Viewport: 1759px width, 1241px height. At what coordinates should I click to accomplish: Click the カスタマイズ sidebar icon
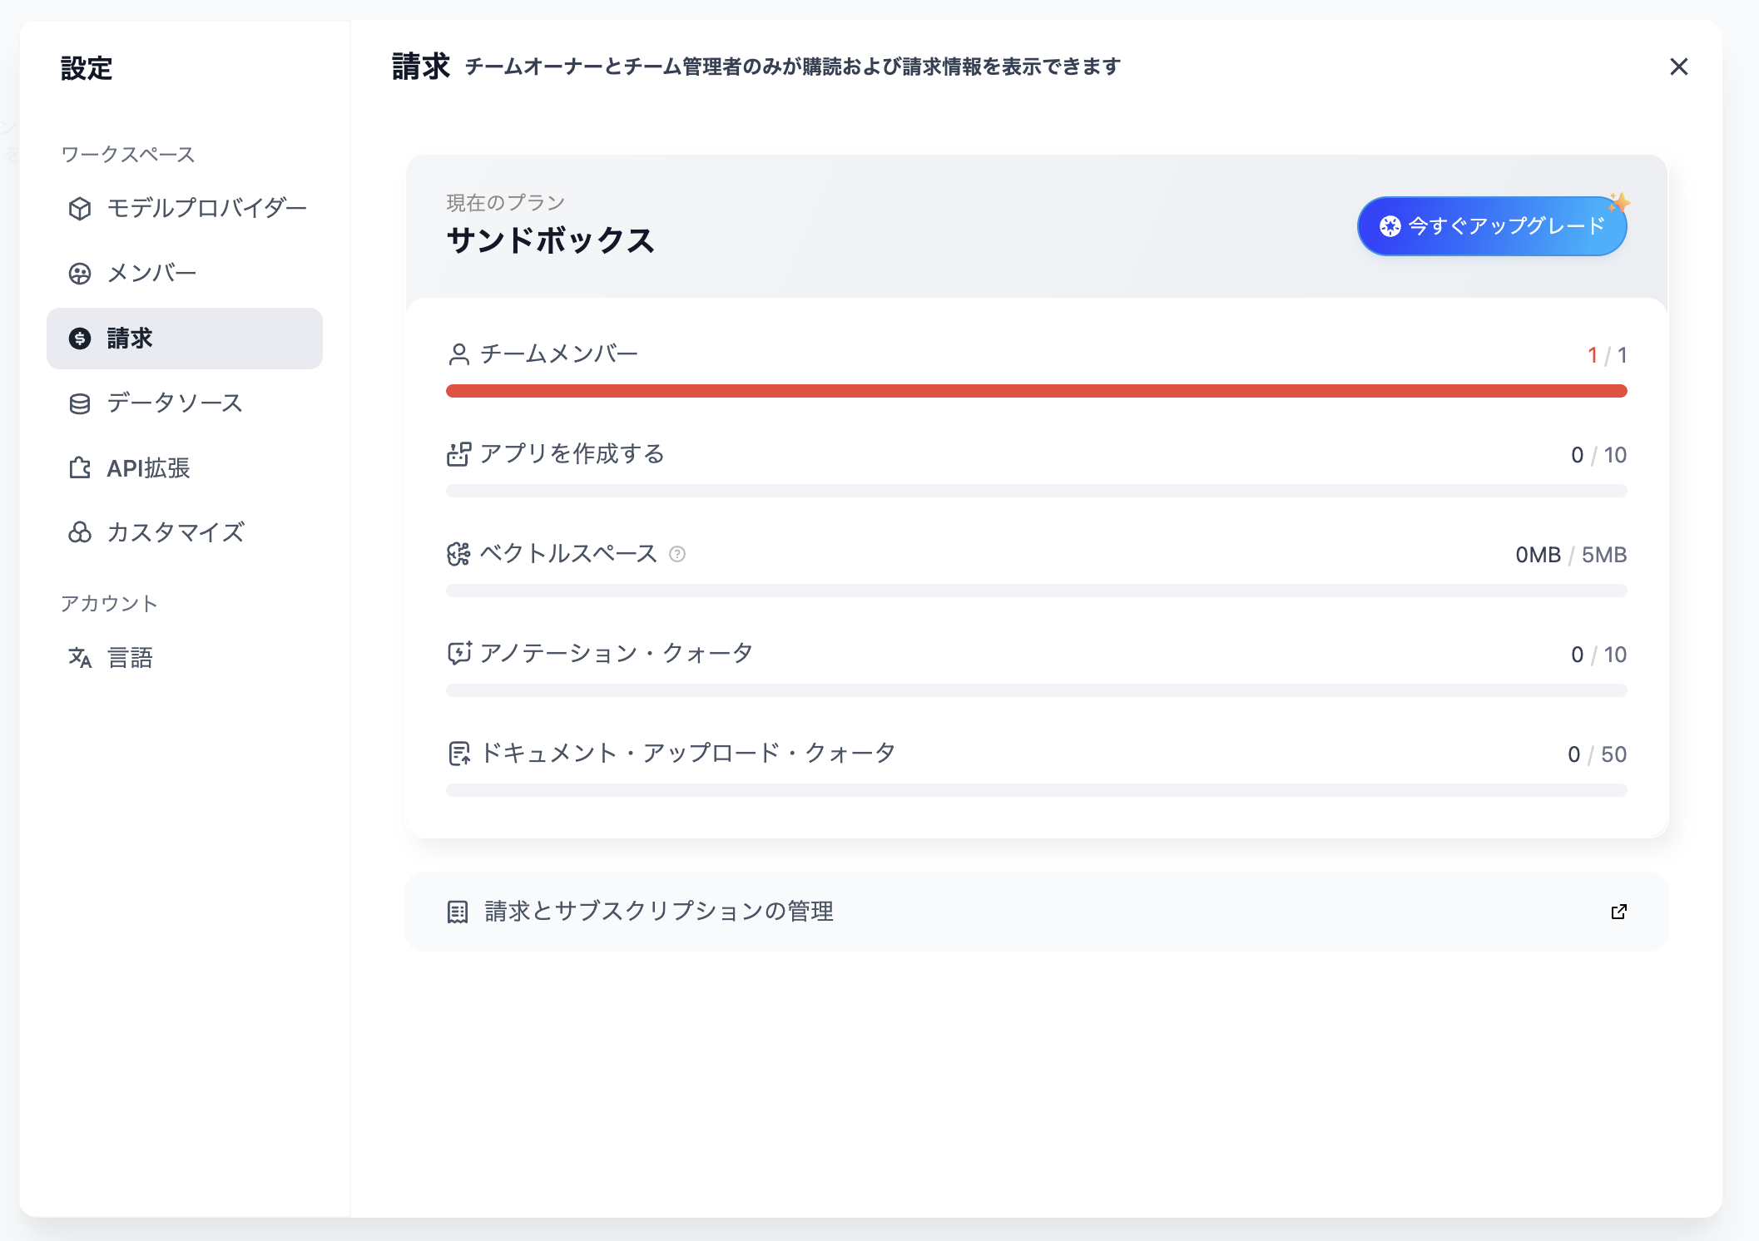(x=80, y=533)
